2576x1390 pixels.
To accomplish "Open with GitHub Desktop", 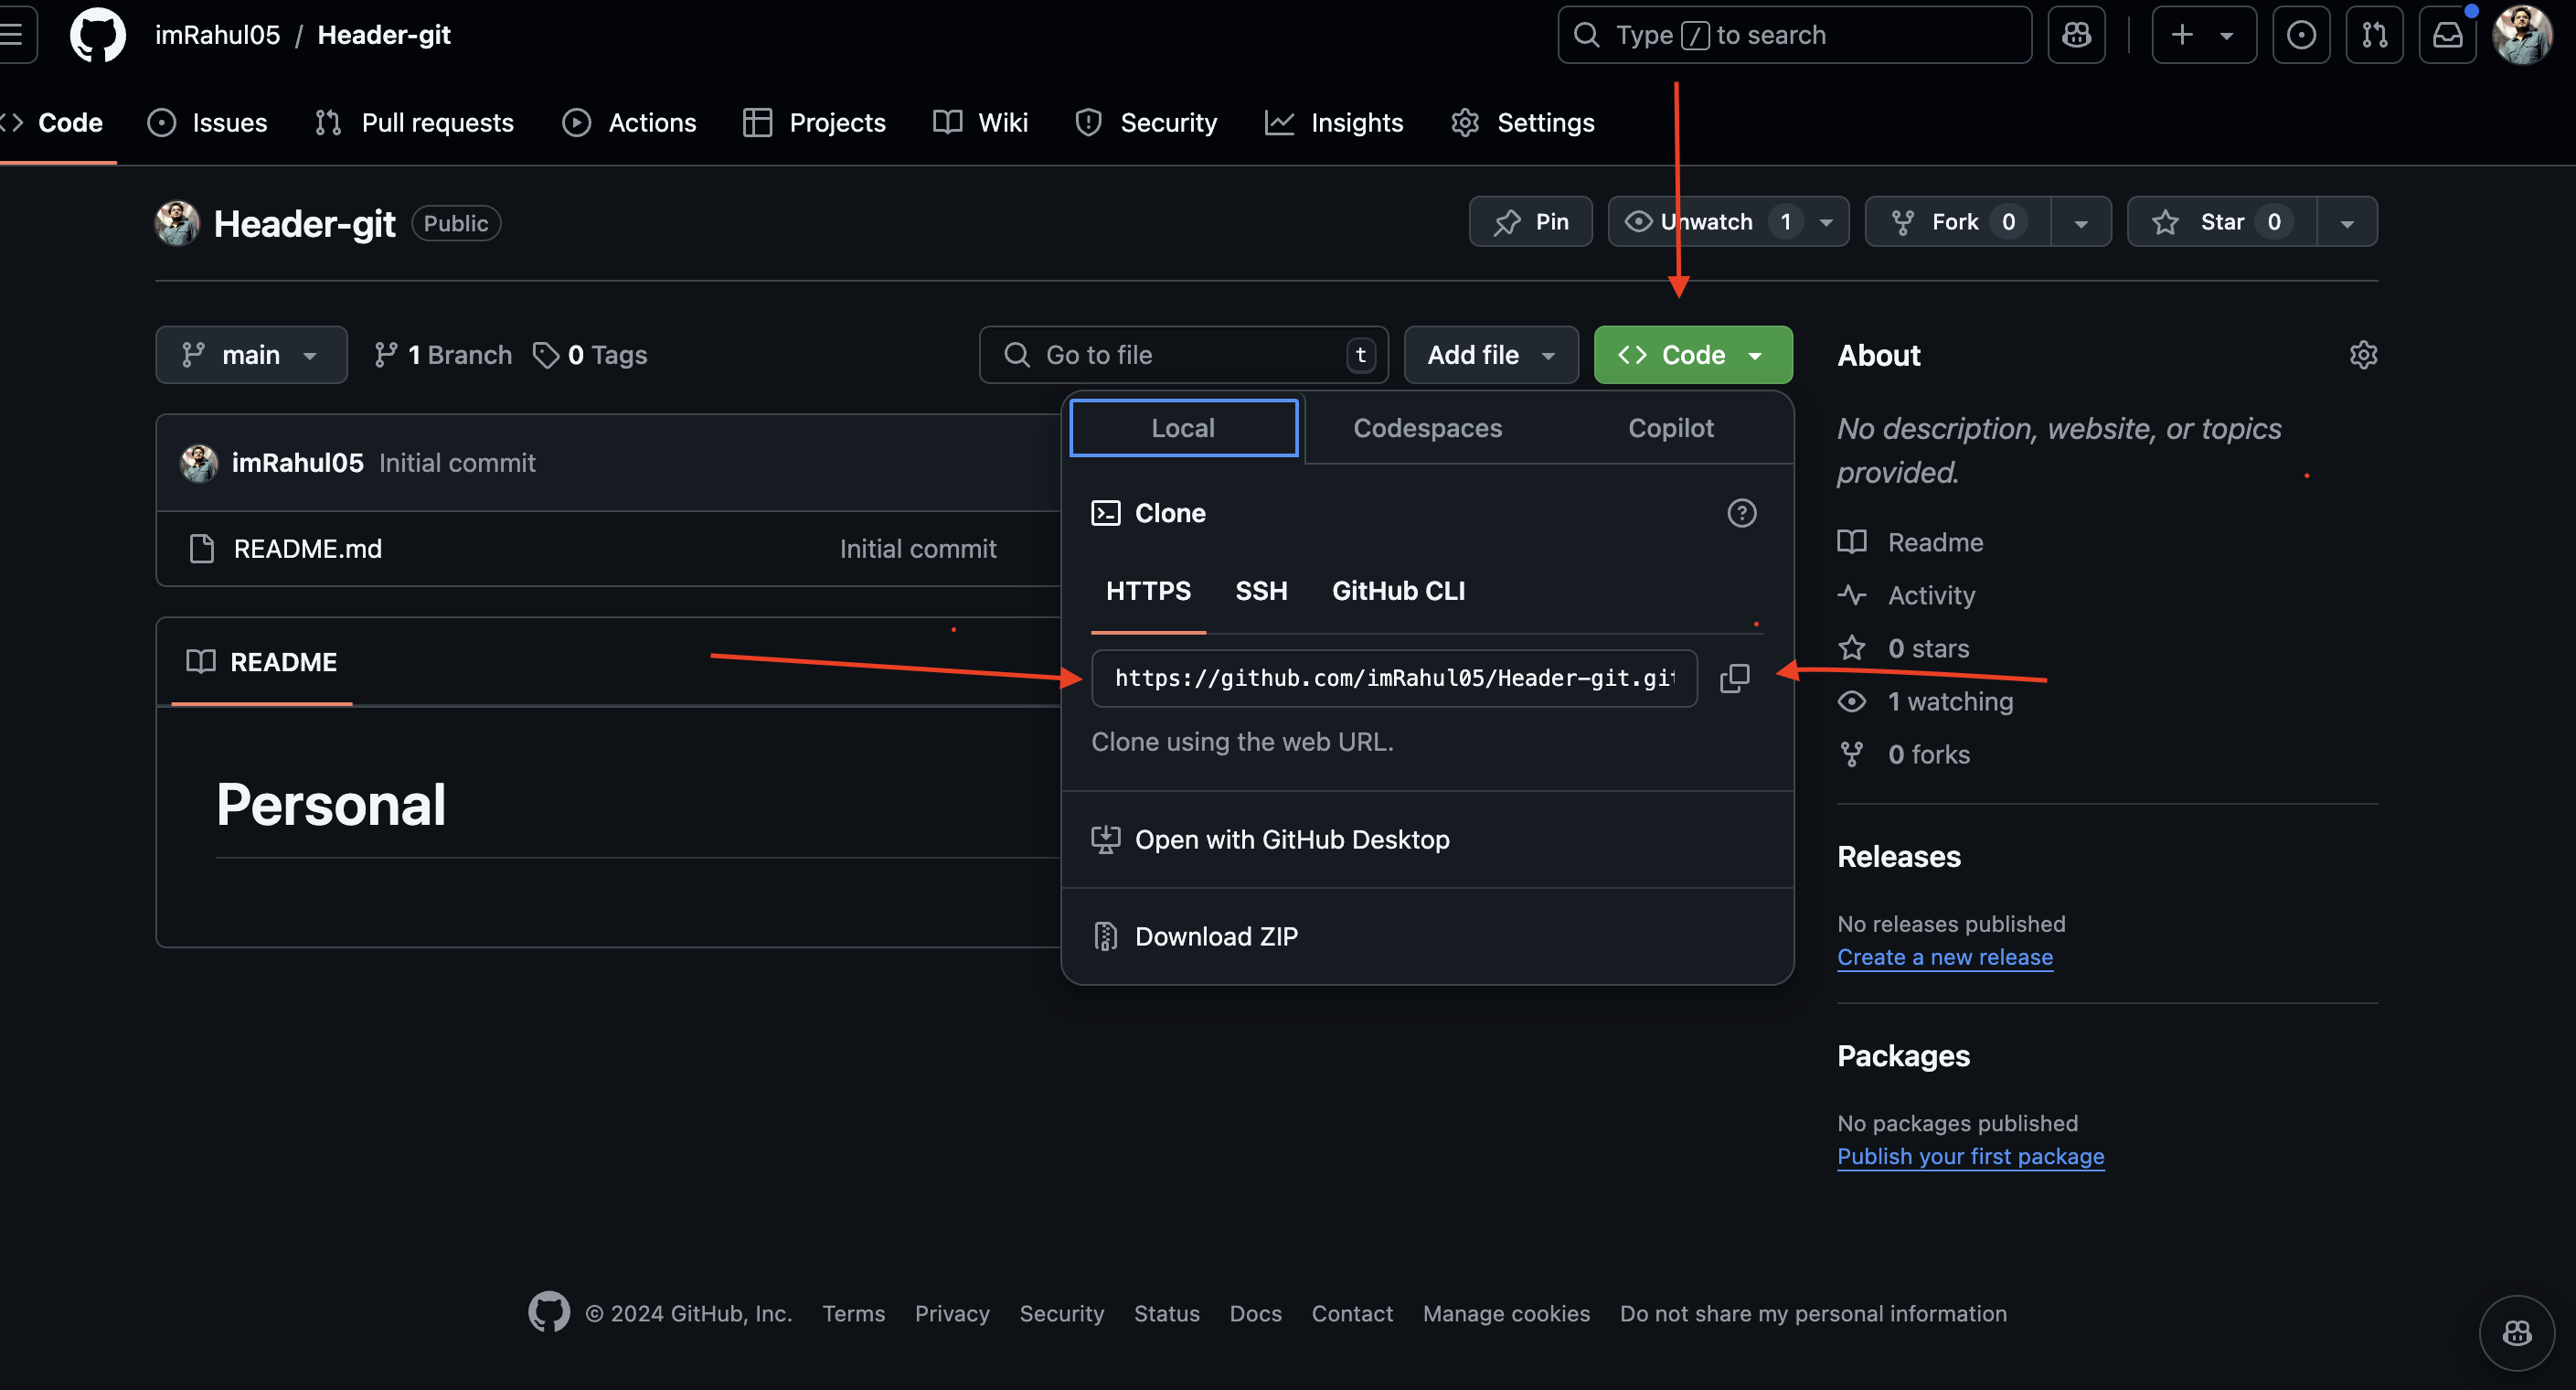I will (1427, 839).
